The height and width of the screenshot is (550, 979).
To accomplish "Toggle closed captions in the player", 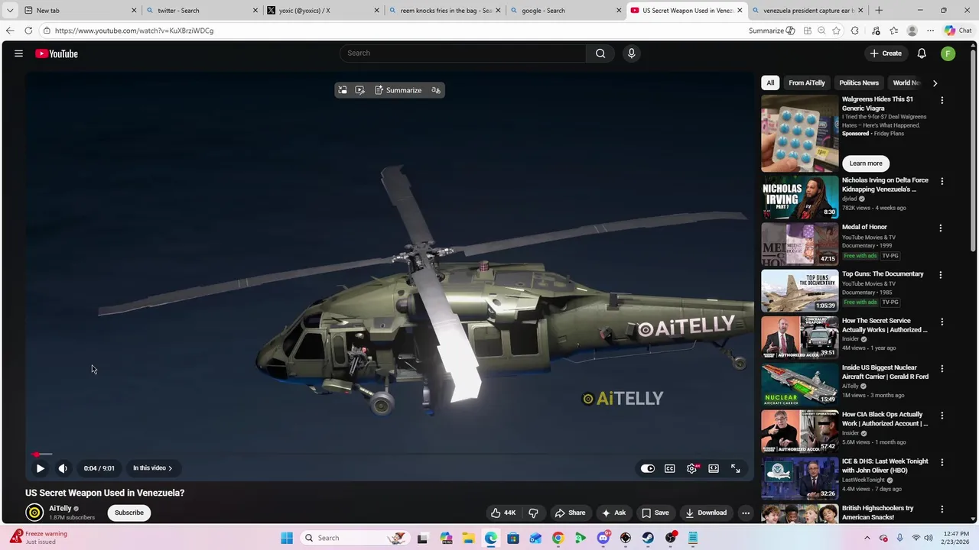I will pyautogui.click(x=670, y=468).
